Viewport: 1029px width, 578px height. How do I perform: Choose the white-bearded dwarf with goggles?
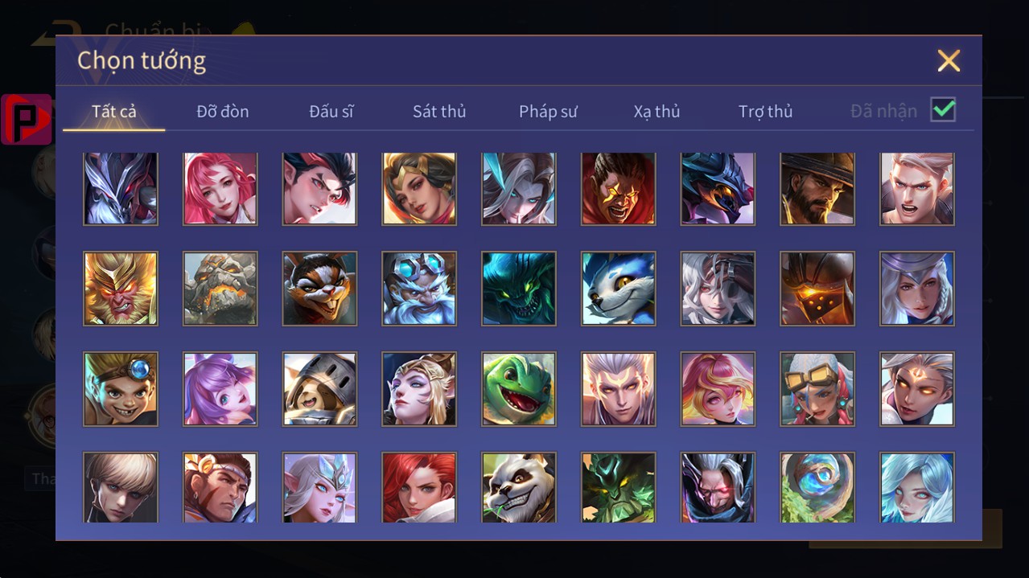tap(419, 289)
